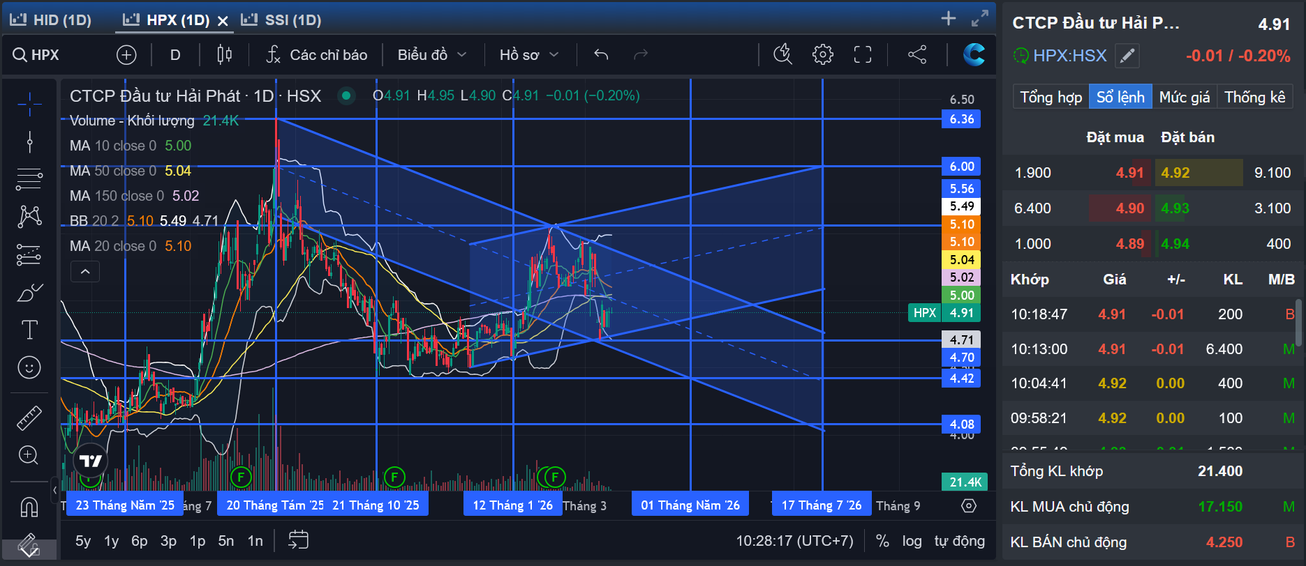This screenshot has height=566, width=1306.
Task: Open the quick search lightning icon
Action: (x=783, y=54)
